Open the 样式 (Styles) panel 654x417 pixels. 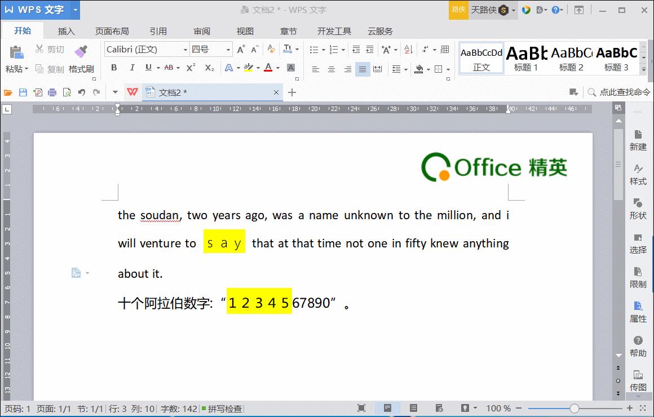(638, 175)
